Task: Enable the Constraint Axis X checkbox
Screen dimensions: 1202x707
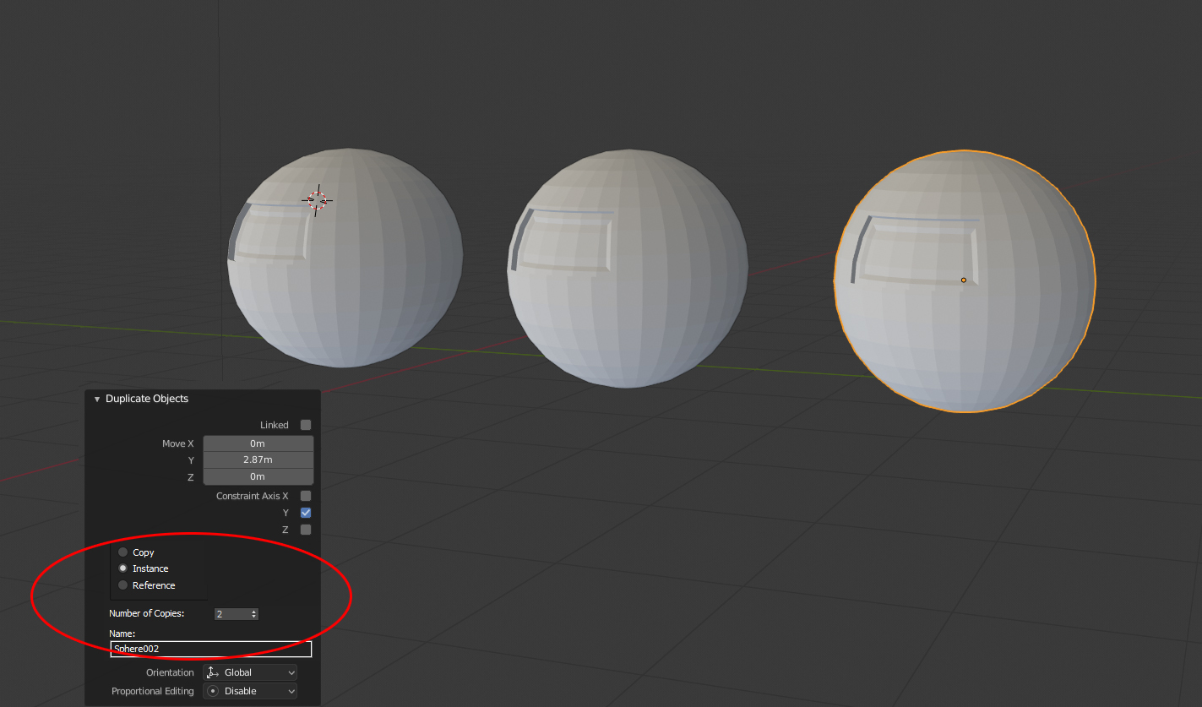Action: [306, 496]
